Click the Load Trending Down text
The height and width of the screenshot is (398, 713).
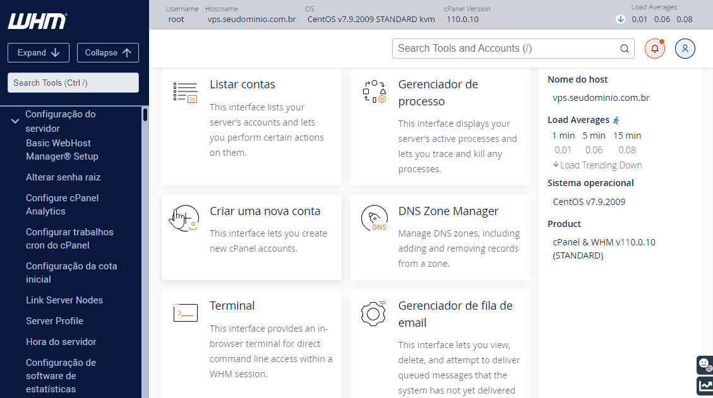tap(601, 165)
